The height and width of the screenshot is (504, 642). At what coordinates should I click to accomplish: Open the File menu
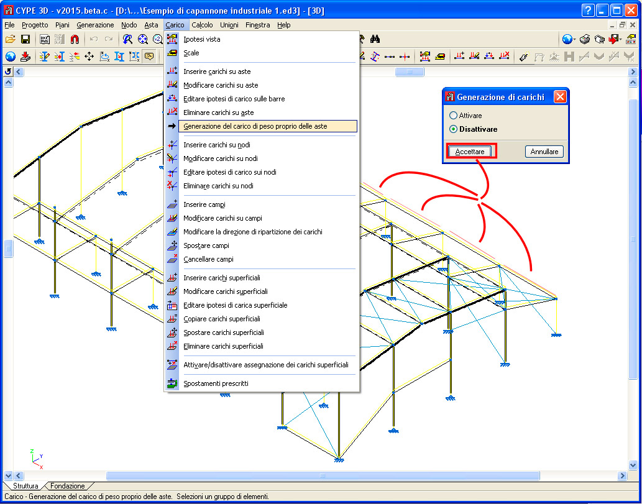(9, 25)
